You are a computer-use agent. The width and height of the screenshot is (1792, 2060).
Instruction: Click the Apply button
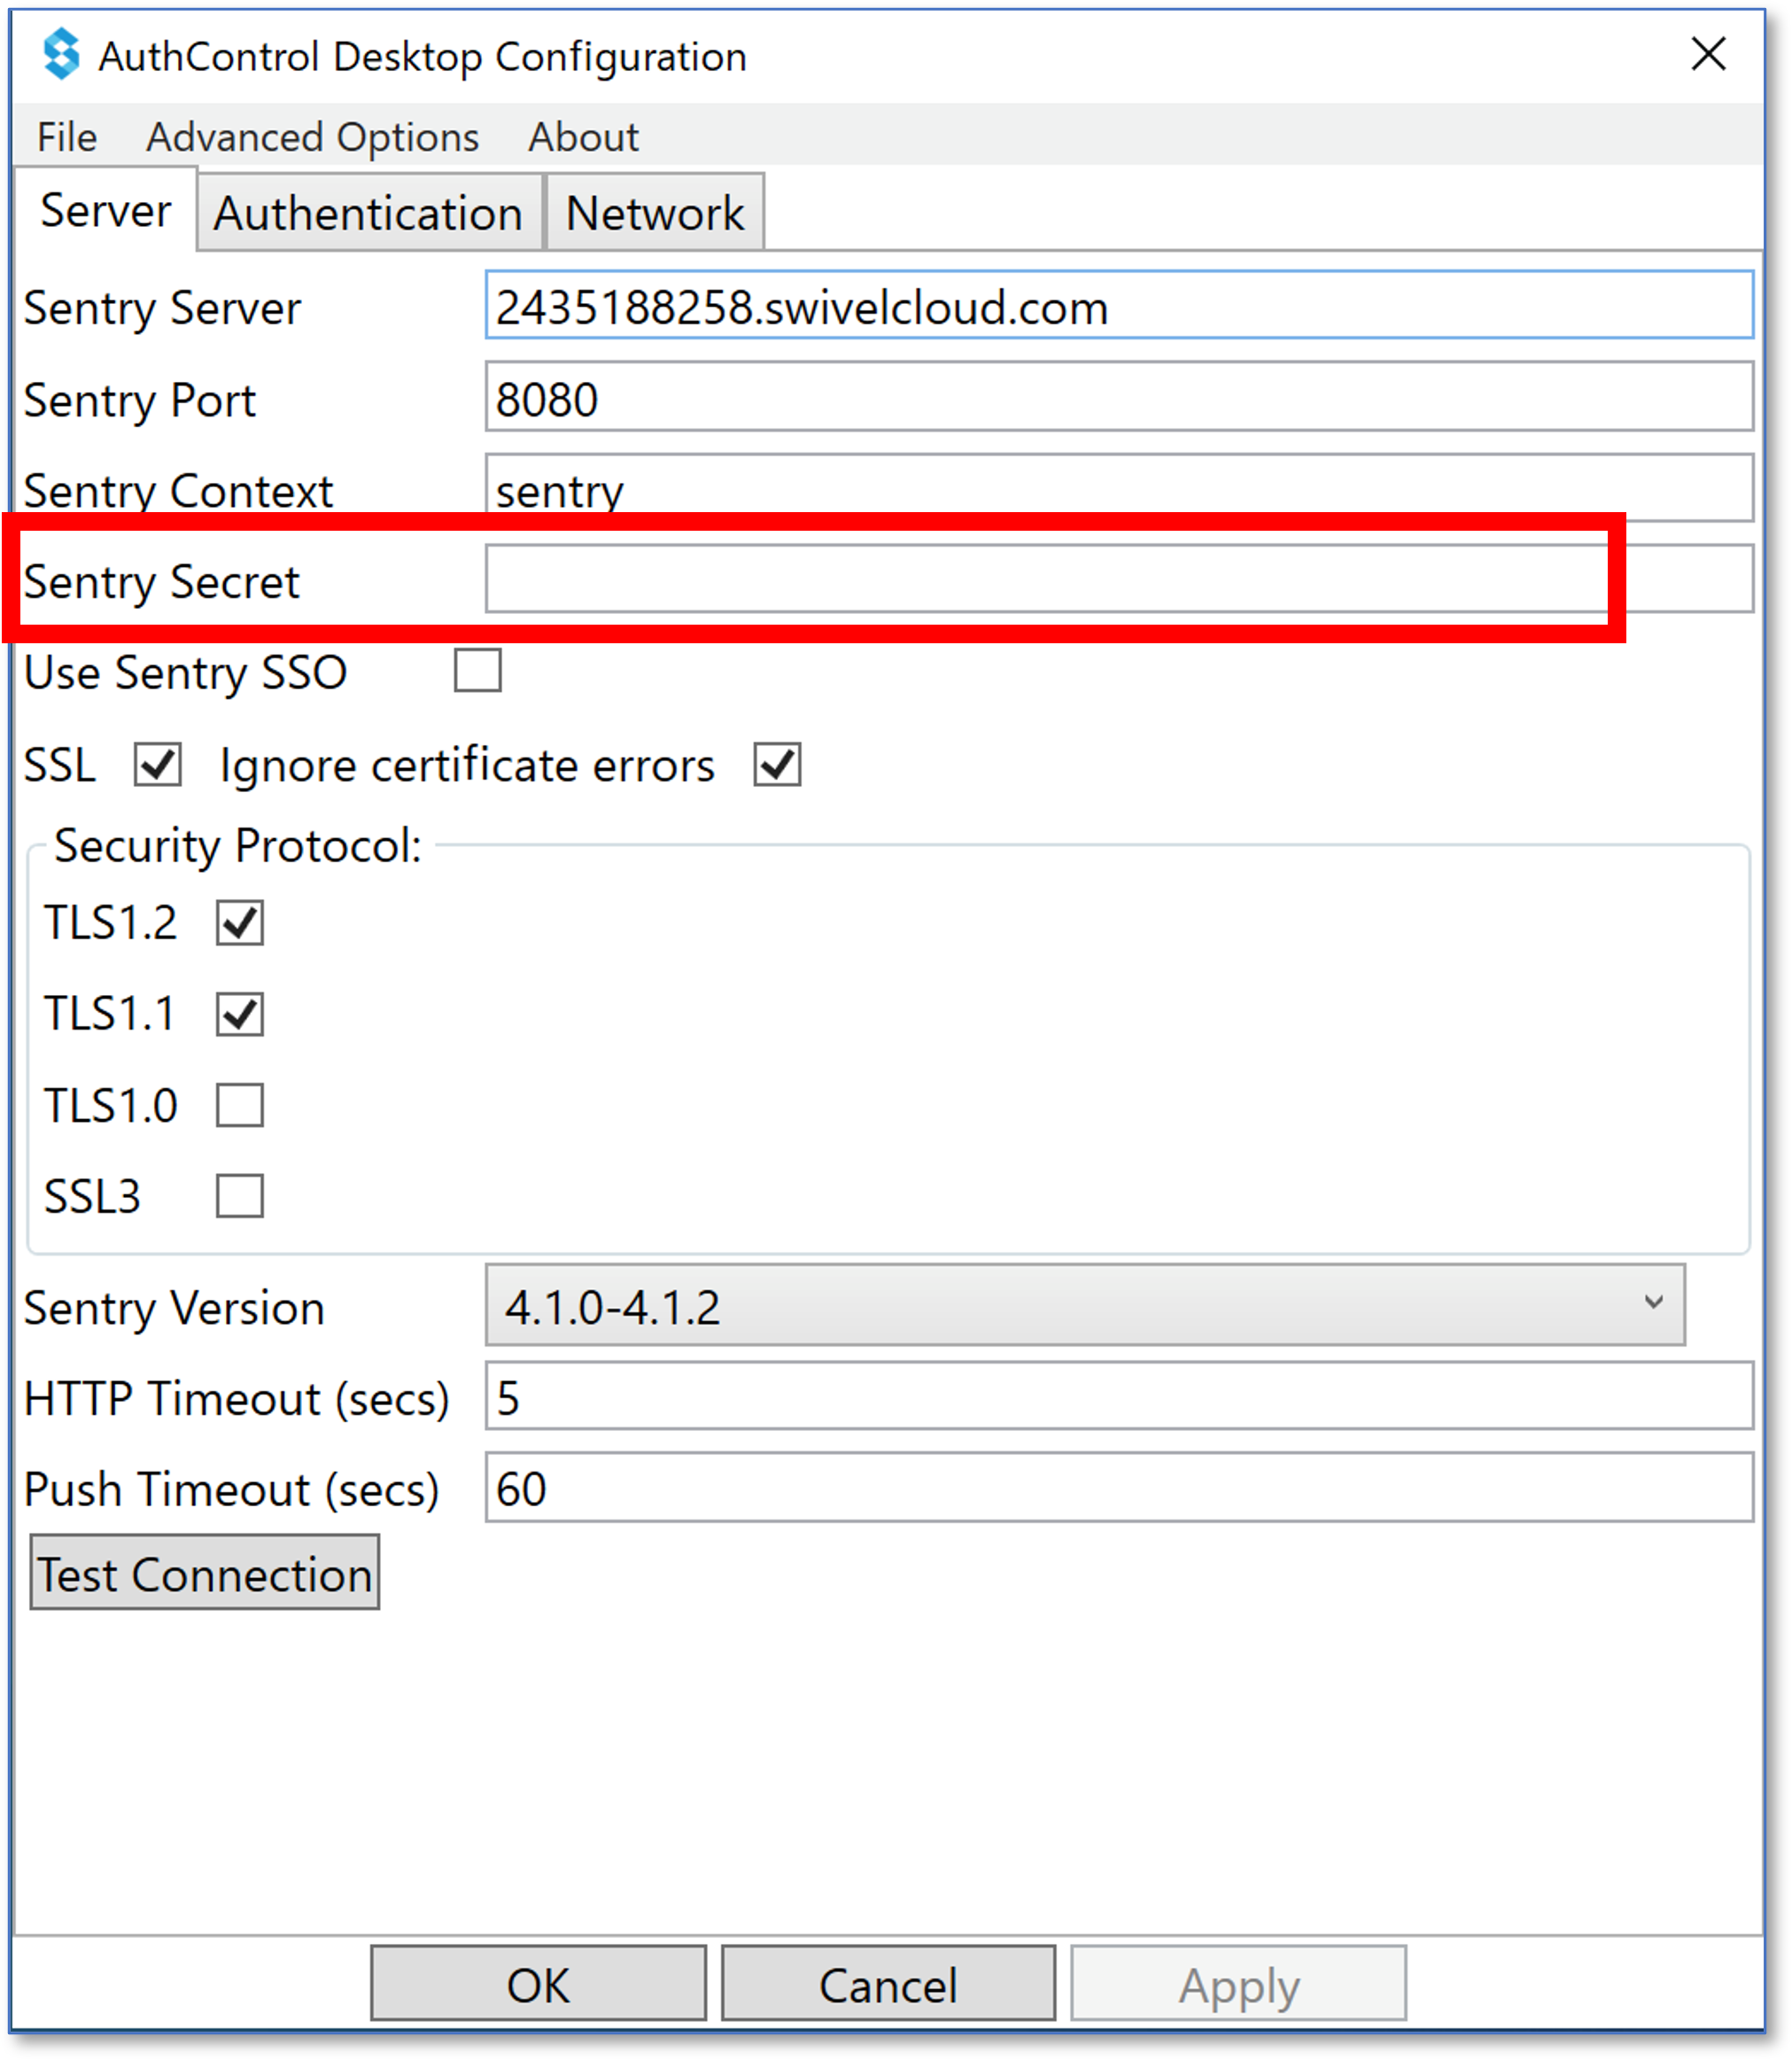(1238, 1984)
